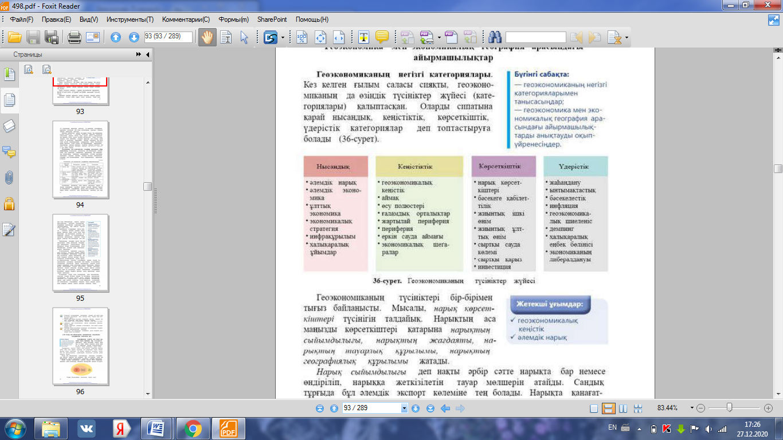Select the Text selection tool
783x440 pixels.
point(226,38)
